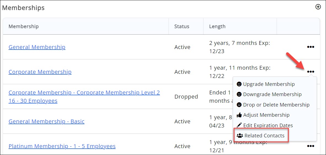The width and height of the screenshot is (326, 155).
Task: Select Edit Expiration Dates option
Action: (268, 126)
